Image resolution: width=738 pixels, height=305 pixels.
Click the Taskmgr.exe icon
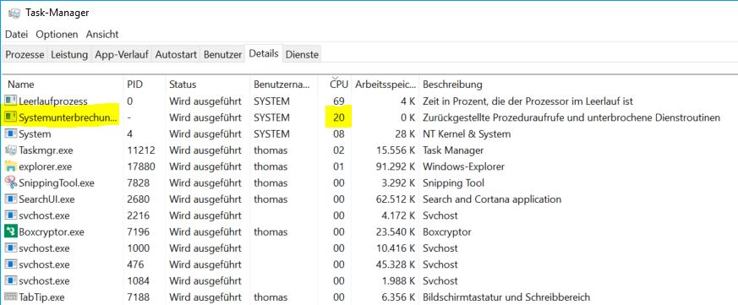10,150
